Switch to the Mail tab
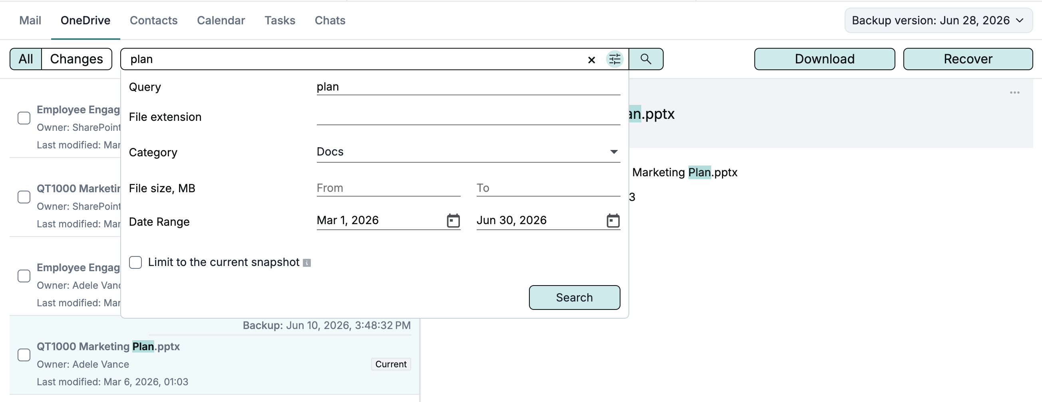Viewport: 1042px width, 402px height. point(30,21)
